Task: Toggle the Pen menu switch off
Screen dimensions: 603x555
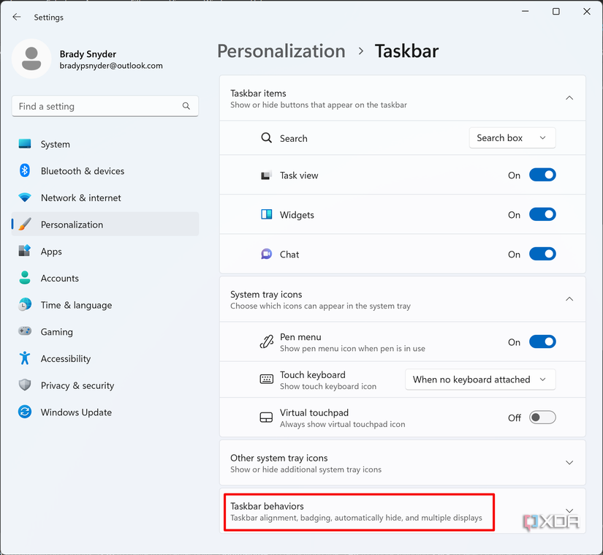Action: [x=542, y=341]
